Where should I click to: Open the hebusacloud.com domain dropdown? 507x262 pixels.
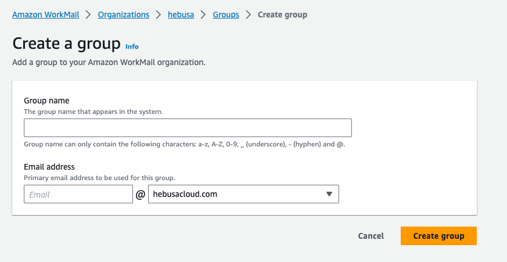243,194
